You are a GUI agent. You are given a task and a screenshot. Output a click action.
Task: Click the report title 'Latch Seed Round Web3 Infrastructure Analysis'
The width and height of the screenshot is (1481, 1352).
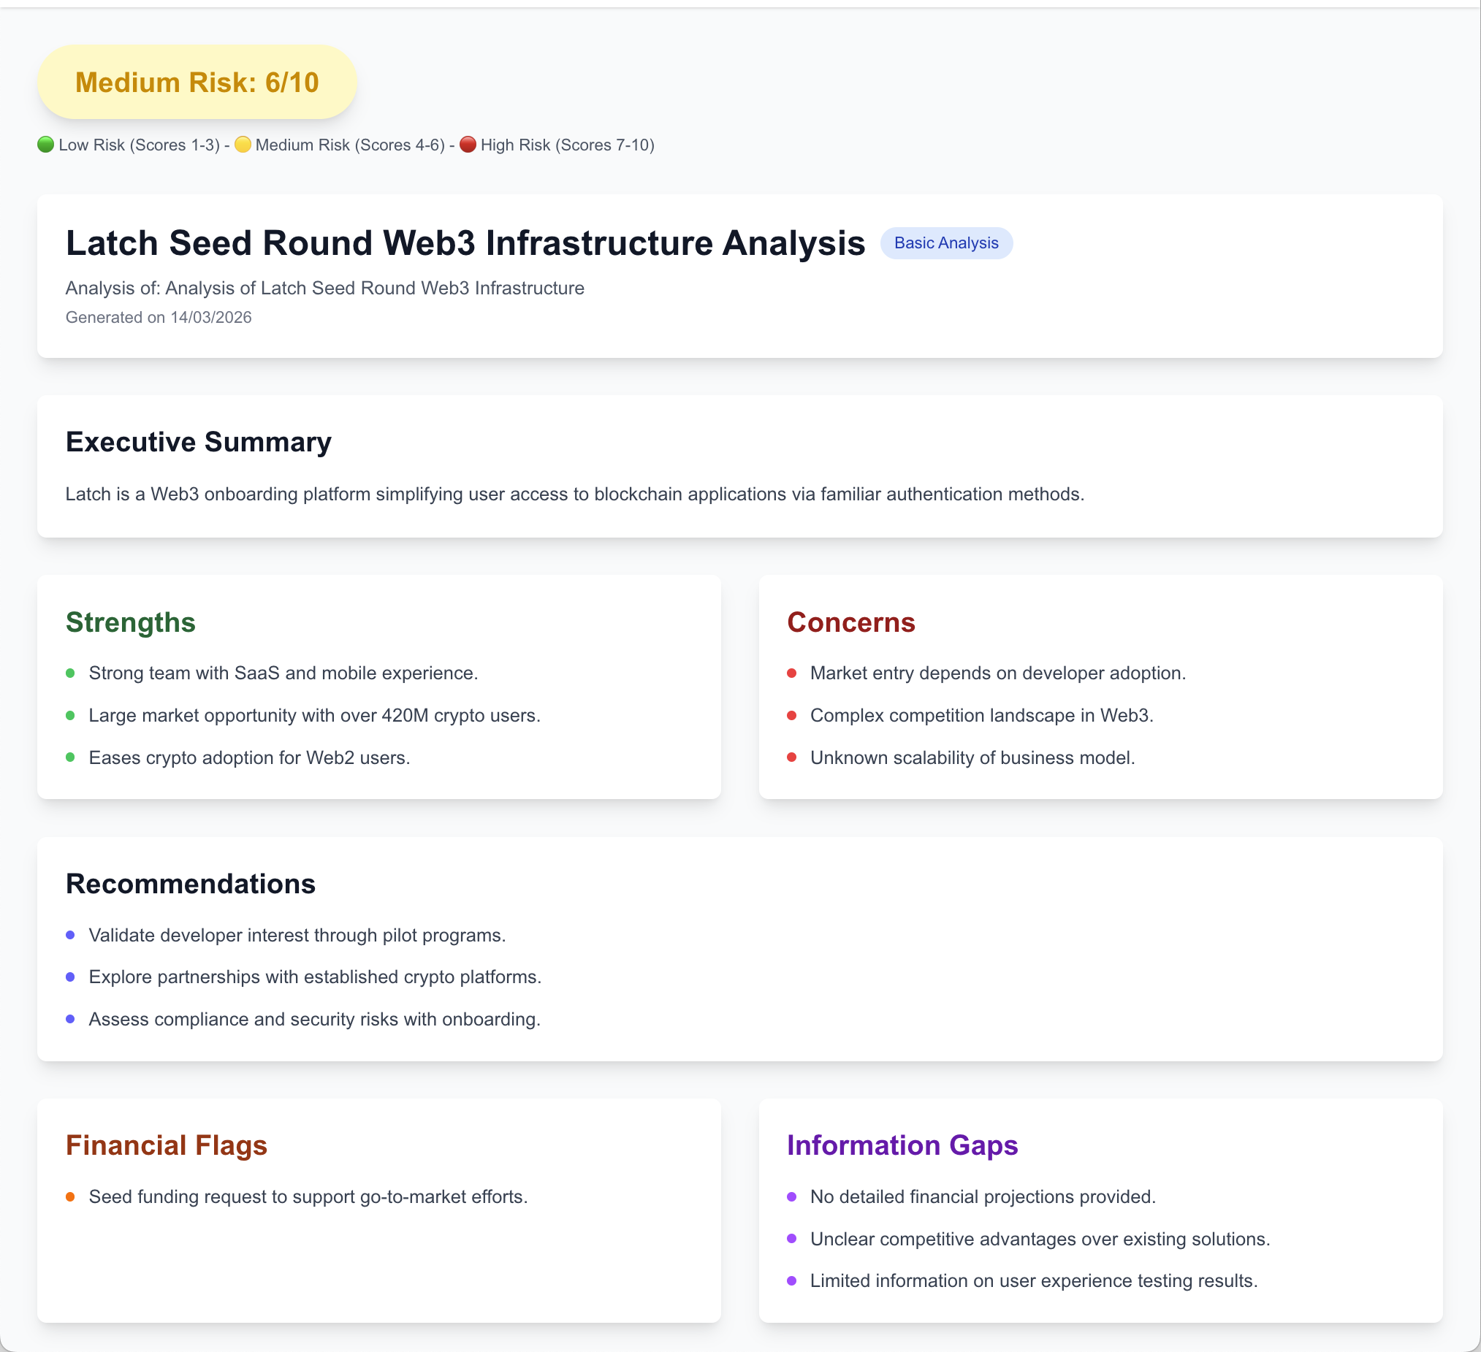tap(467, 242)
